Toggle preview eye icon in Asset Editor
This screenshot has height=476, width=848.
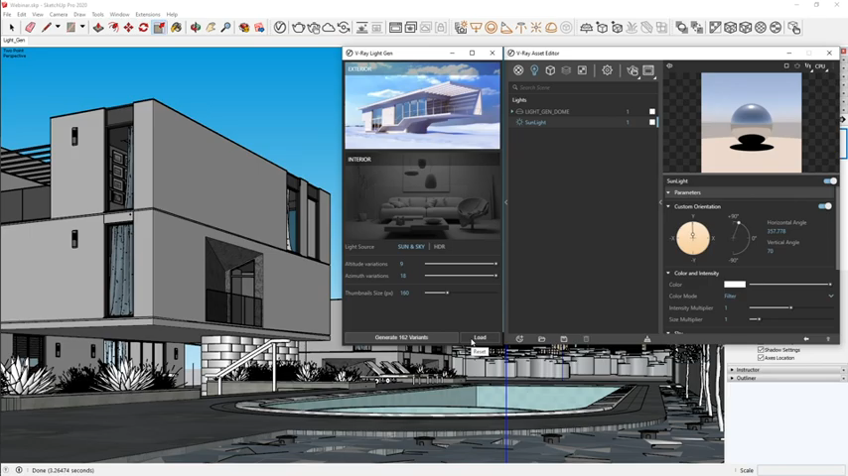tap(669, 65)
